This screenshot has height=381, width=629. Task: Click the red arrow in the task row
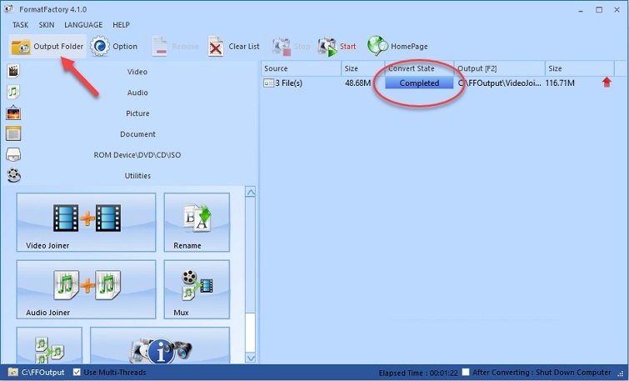[x=607, y=83]
